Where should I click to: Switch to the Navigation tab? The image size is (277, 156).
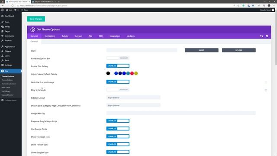(x=50, y=36)
